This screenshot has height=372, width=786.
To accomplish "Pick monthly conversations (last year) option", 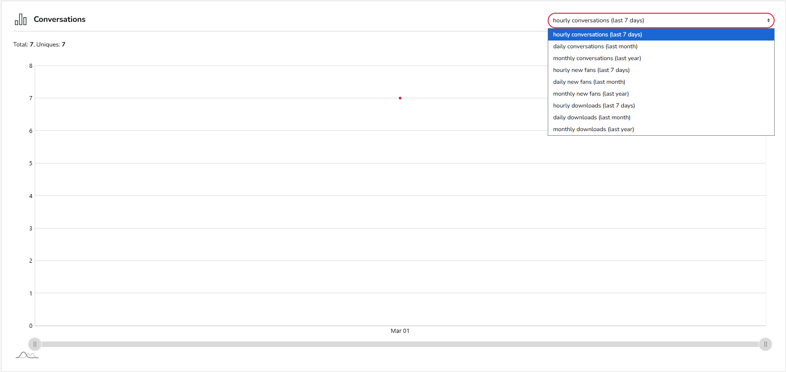I will [x=597, y=58].
